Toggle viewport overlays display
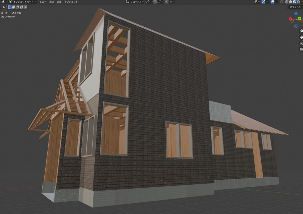Screen dimensions: 303x214 (273, 2)
